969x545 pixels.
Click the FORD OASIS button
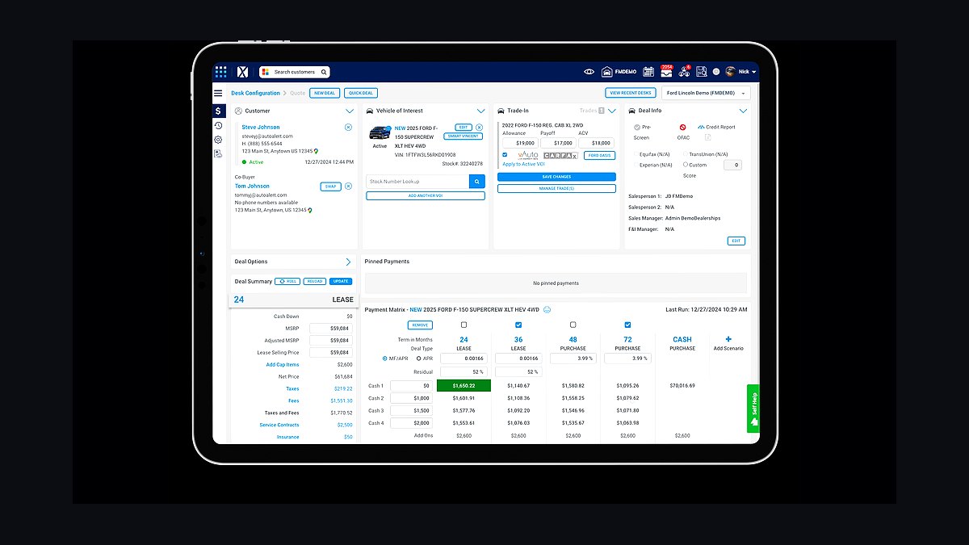click(600, 155)
